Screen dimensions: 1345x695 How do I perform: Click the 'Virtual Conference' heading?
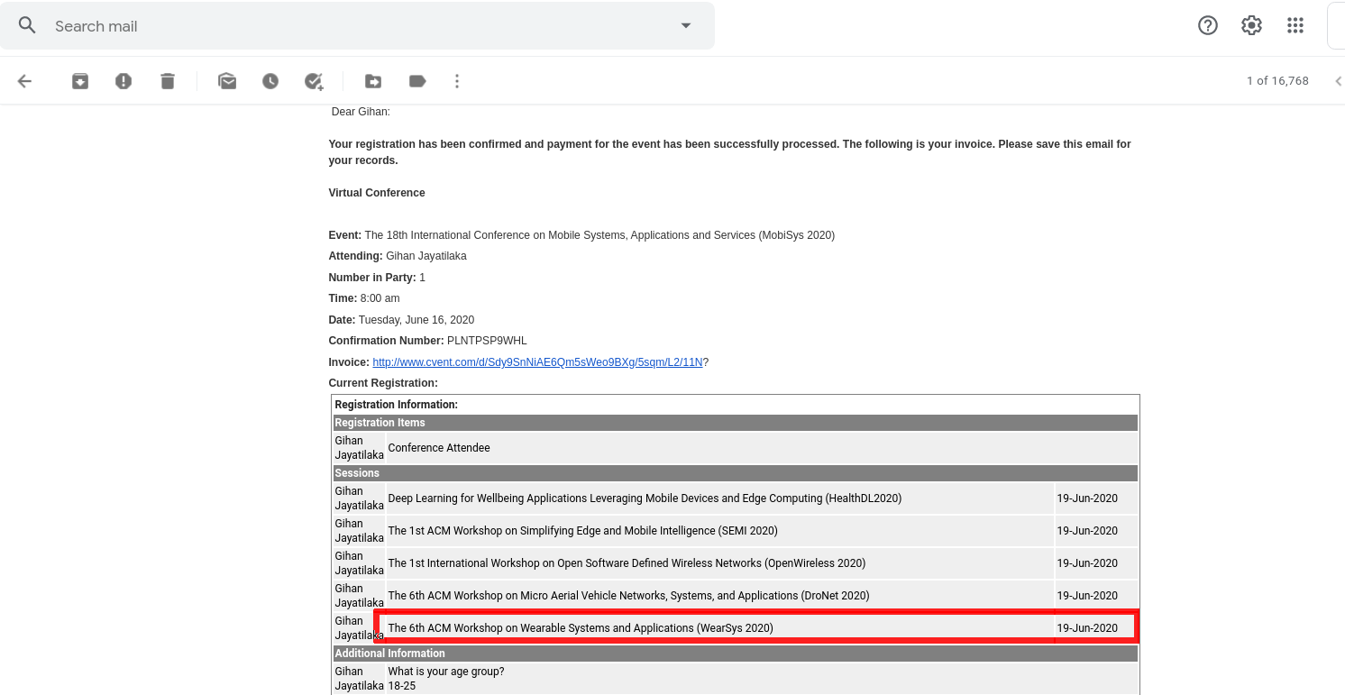click(x=377, y=193)
